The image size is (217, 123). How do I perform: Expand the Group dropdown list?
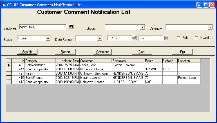coord(142,27)
